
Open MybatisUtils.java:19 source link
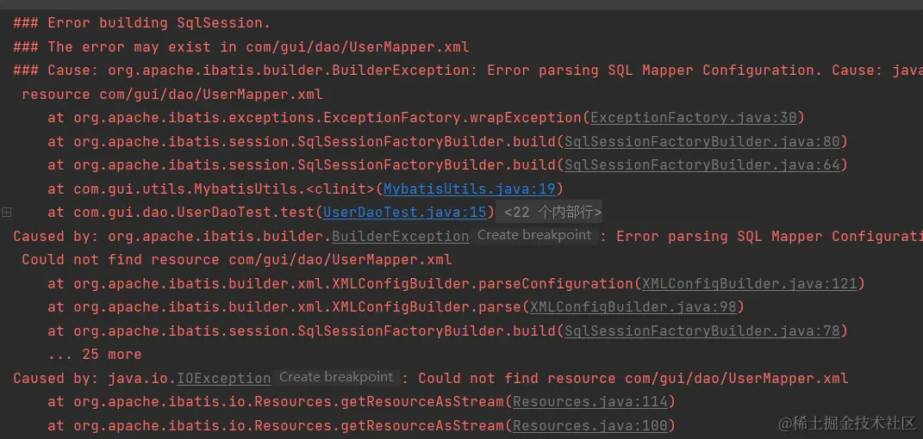[469, 189]
